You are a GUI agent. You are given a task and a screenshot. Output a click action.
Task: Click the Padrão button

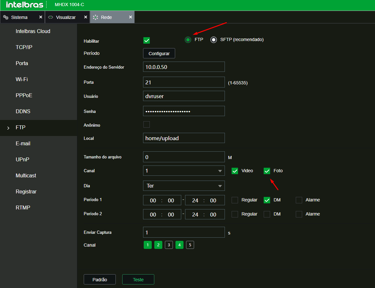coord(100,279)
